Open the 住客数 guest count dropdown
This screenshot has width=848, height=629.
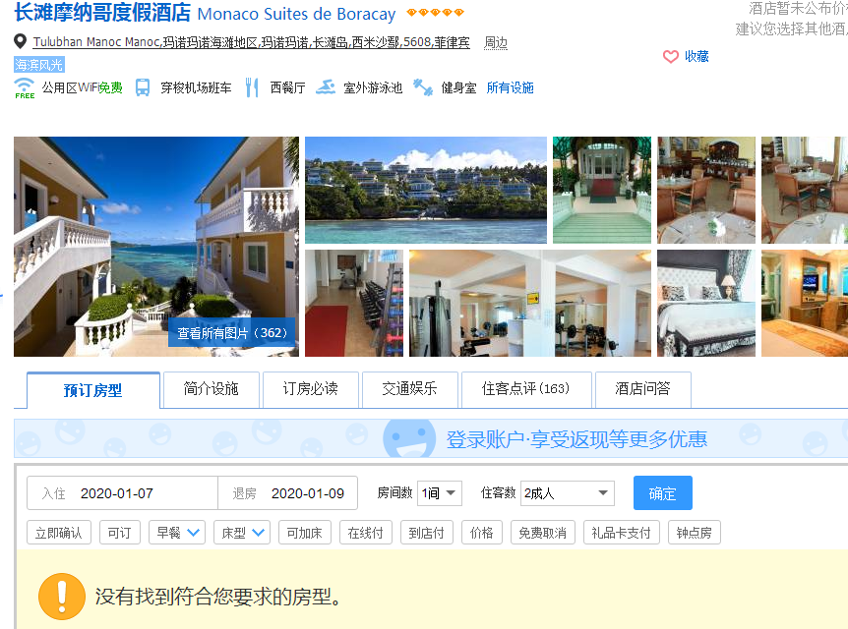(568, 493)
